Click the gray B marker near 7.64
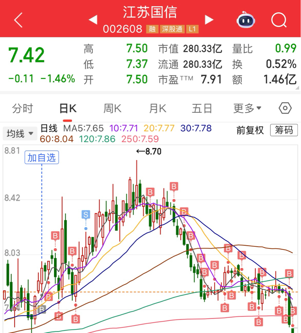 41,310
